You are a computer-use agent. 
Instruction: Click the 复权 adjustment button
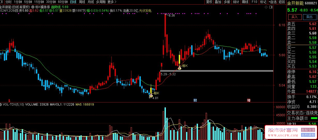point(209,2)
